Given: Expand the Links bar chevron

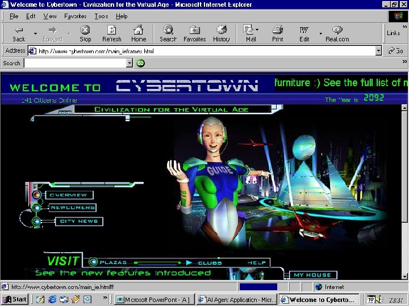Looking at the screenshot, I should pos(404,27).
